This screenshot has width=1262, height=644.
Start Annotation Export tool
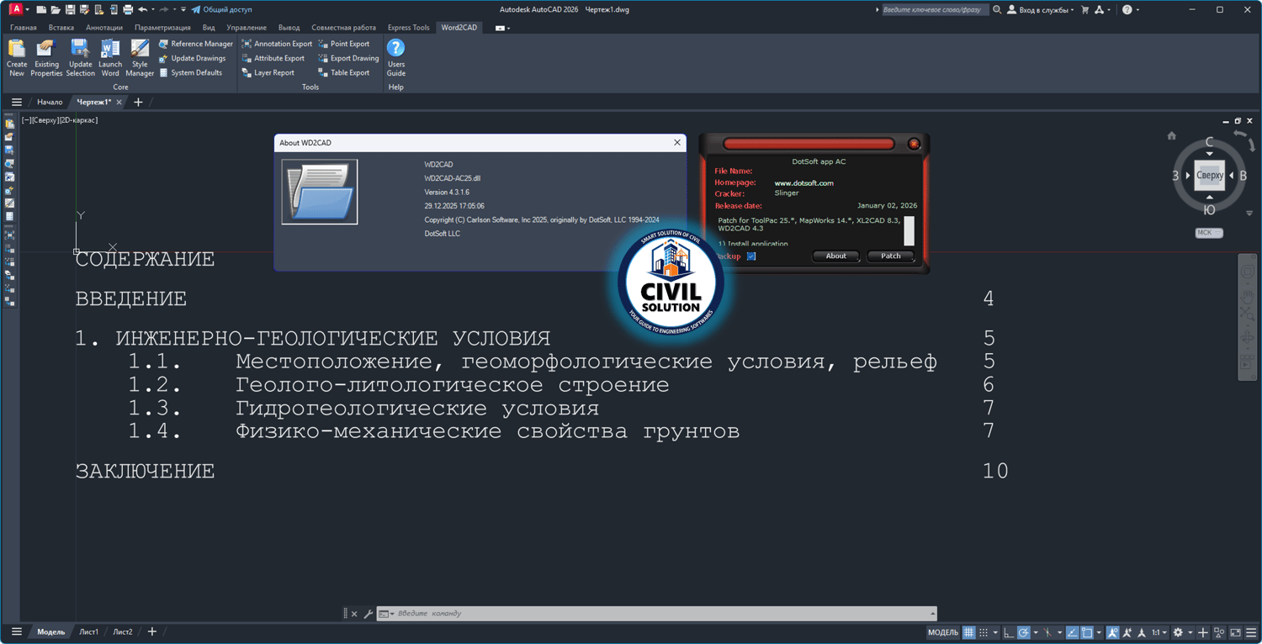tap(277, 44)
